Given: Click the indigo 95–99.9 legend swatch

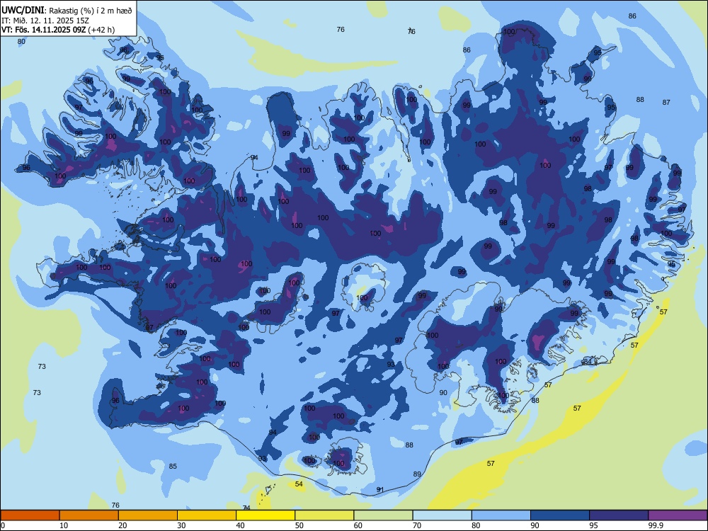Looking at the screenshot, I should [x=619, y=515].
